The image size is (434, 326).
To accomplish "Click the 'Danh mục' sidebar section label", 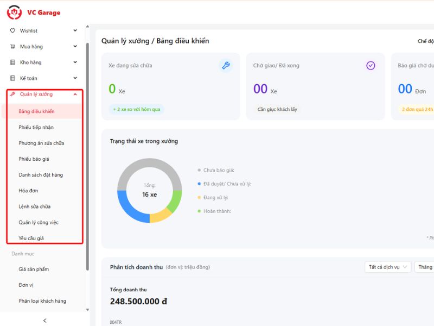I will click(x=23, y=254).
